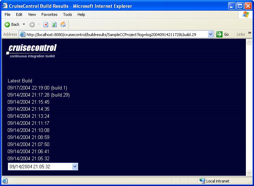Open build 09/17/2004 22:19:00 (build.1)
The height and width of the screenshot is (186, 254).
click(x=37, y=88)
